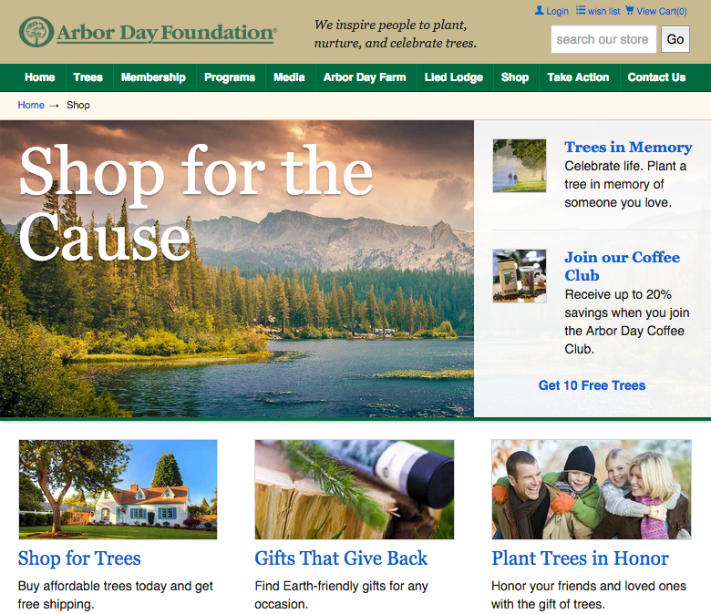Open the Coffee Club product thumbnail
The height and width of the screenshot is (614, 711).
(520, 276)
